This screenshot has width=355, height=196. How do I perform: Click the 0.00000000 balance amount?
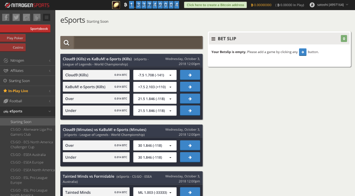pos(261,5)
